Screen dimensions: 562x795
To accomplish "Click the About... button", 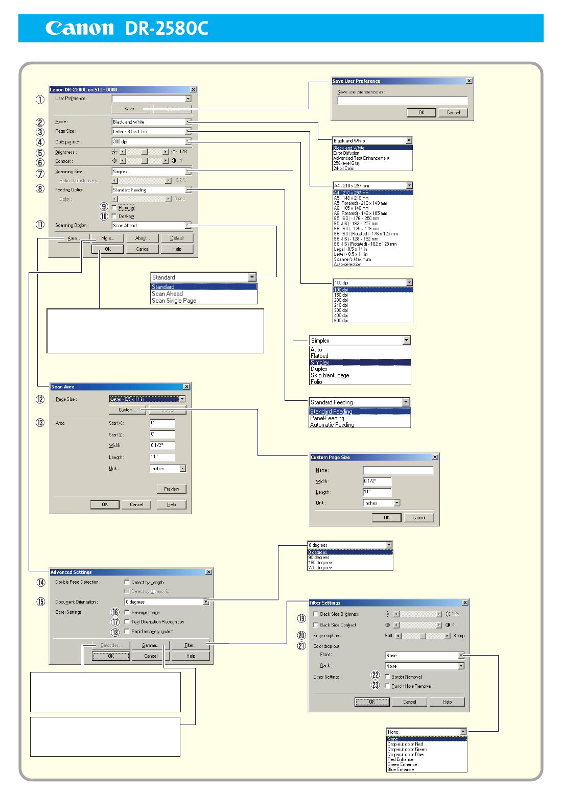I will 142,238.
